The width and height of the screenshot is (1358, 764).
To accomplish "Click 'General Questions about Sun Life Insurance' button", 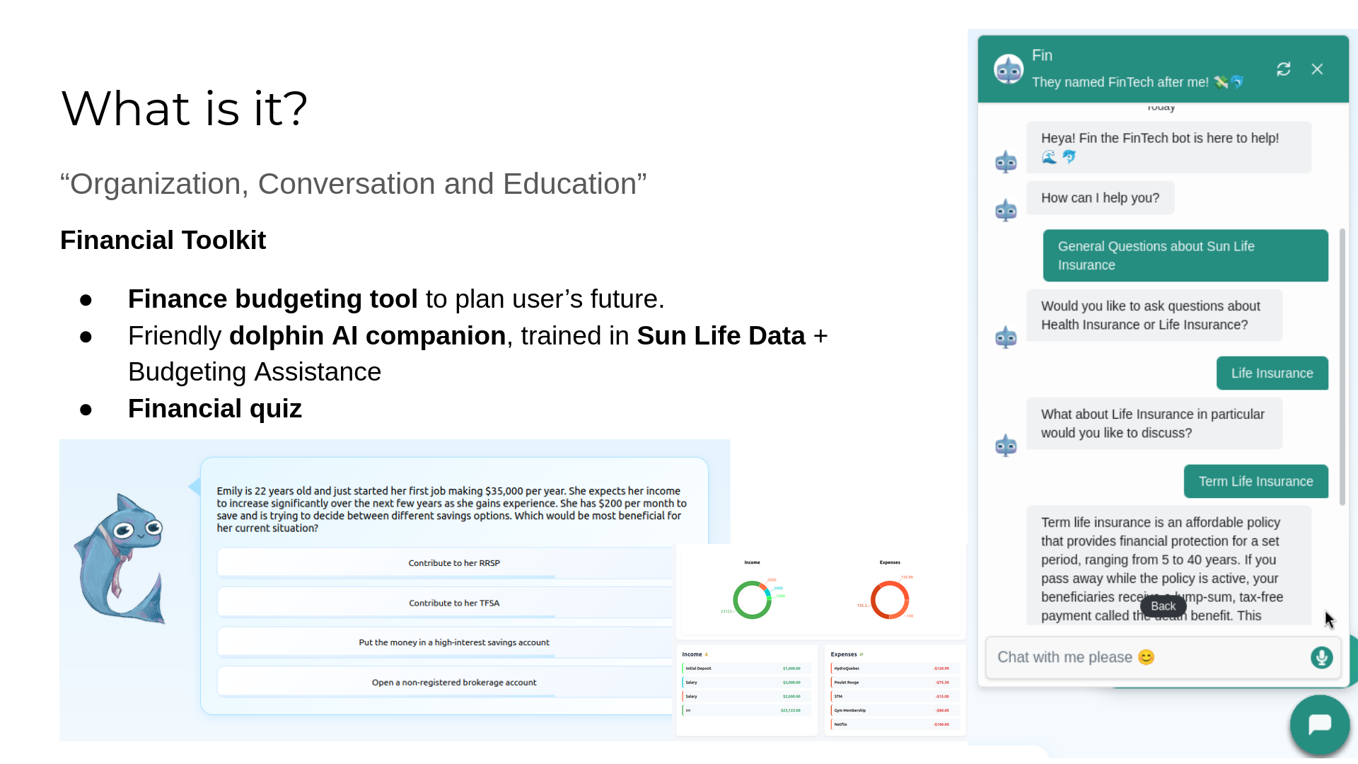I will [1185, 255].
